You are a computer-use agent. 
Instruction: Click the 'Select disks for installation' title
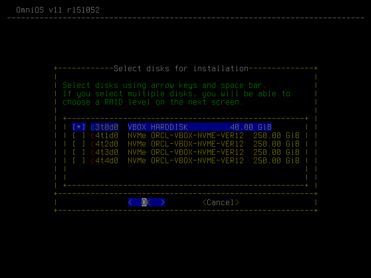(181, 69)
